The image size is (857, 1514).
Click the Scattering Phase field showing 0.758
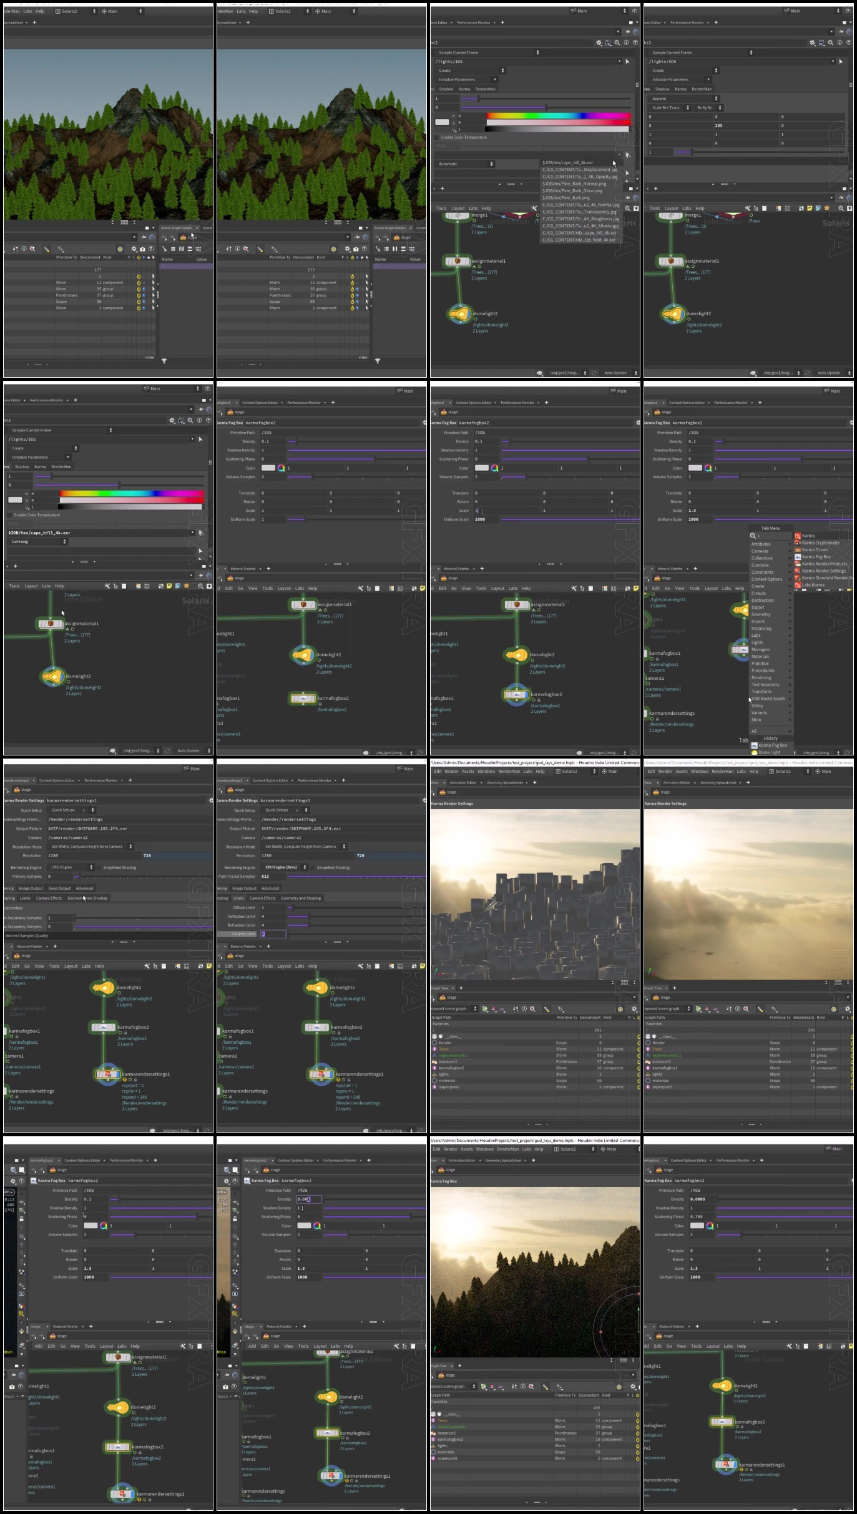[702, 1217]
